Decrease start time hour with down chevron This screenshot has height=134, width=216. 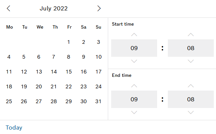pyautogui.click(x=134, y=61)
